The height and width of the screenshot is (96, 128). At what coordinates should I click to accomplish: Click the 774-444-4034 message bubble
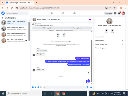point(40,70)
